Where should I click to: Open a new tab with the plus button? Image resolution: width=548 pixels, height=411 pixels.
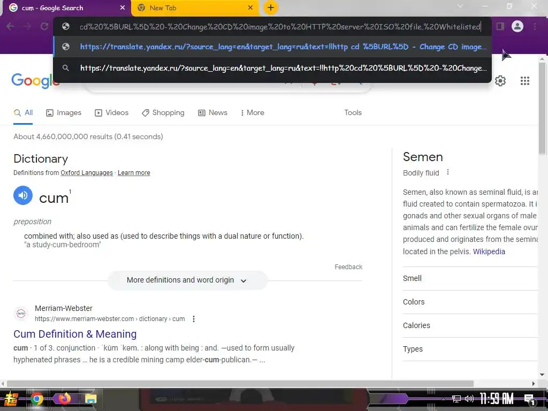coord(270,7)
